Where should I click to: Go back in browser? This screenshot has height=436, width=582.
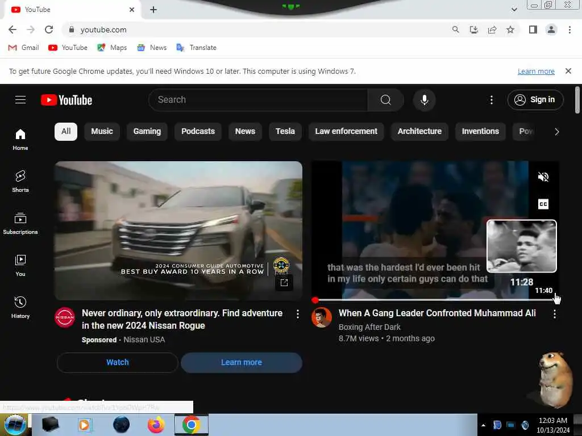click(13, 30)
